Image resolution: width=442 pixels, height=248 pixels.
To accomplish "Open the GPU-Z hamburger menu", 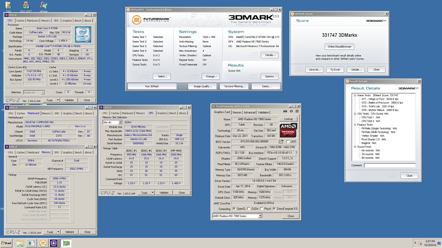I will coord(297,111).
